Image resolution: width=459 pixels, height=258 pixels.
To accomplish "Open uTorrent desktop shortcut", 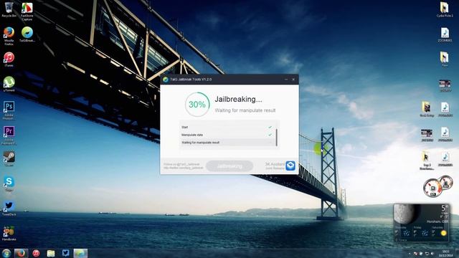I will tap(9, 85).
